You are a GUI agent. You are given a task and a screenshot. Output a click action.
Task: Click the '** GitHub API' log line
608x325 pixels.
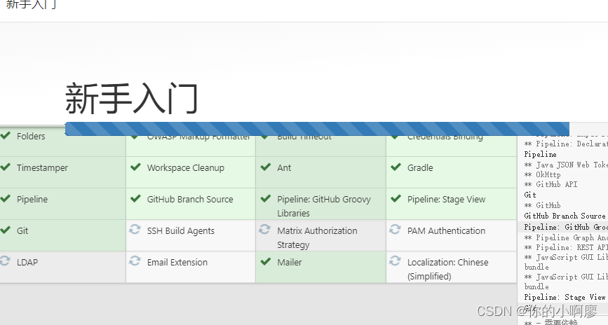[550, 184]
